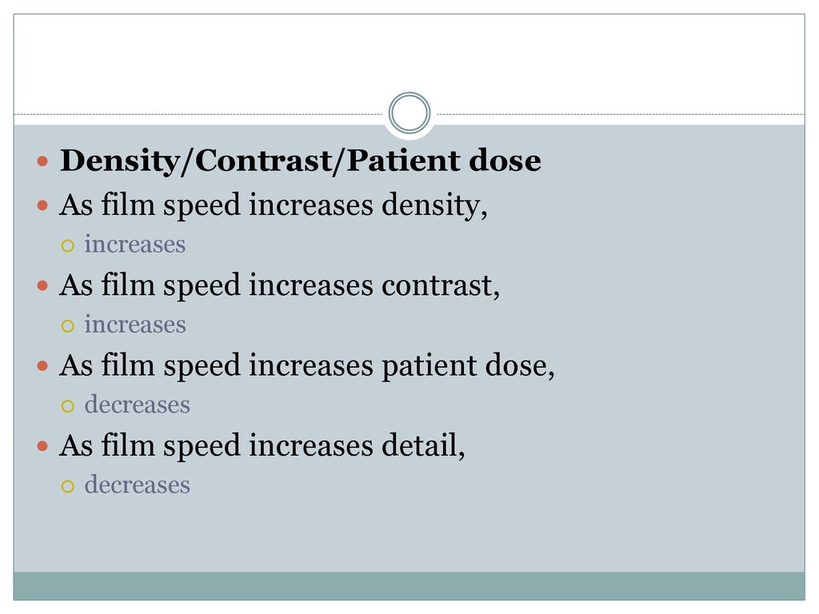This screenshot has width=819, height=614.
Task: Click the orange bullet beside Density/Contrast/Patient dose
Action: 43,161
